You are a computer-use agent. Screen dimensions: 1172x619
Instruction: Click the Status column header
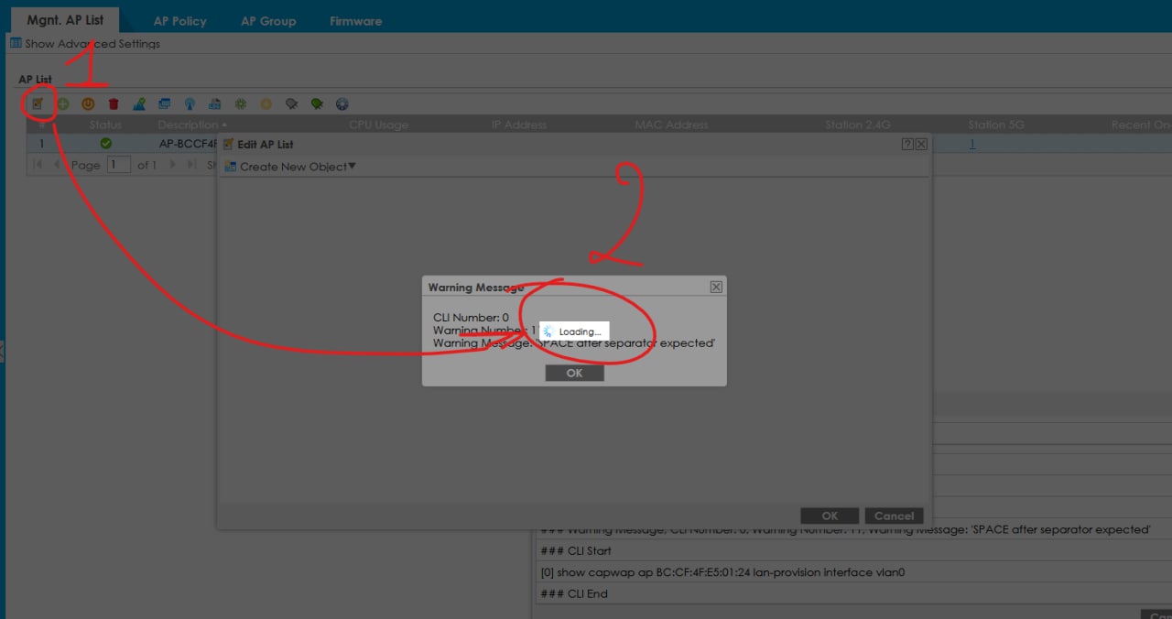[105, 125]
